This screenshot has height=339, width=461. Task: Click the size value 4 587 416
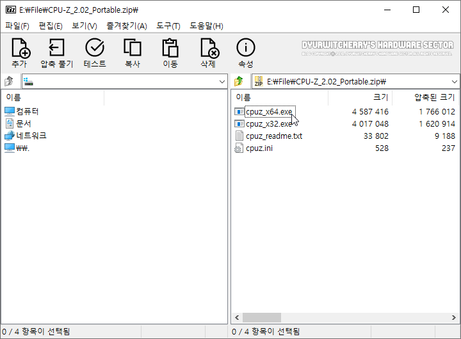click(x=370, y=112)
